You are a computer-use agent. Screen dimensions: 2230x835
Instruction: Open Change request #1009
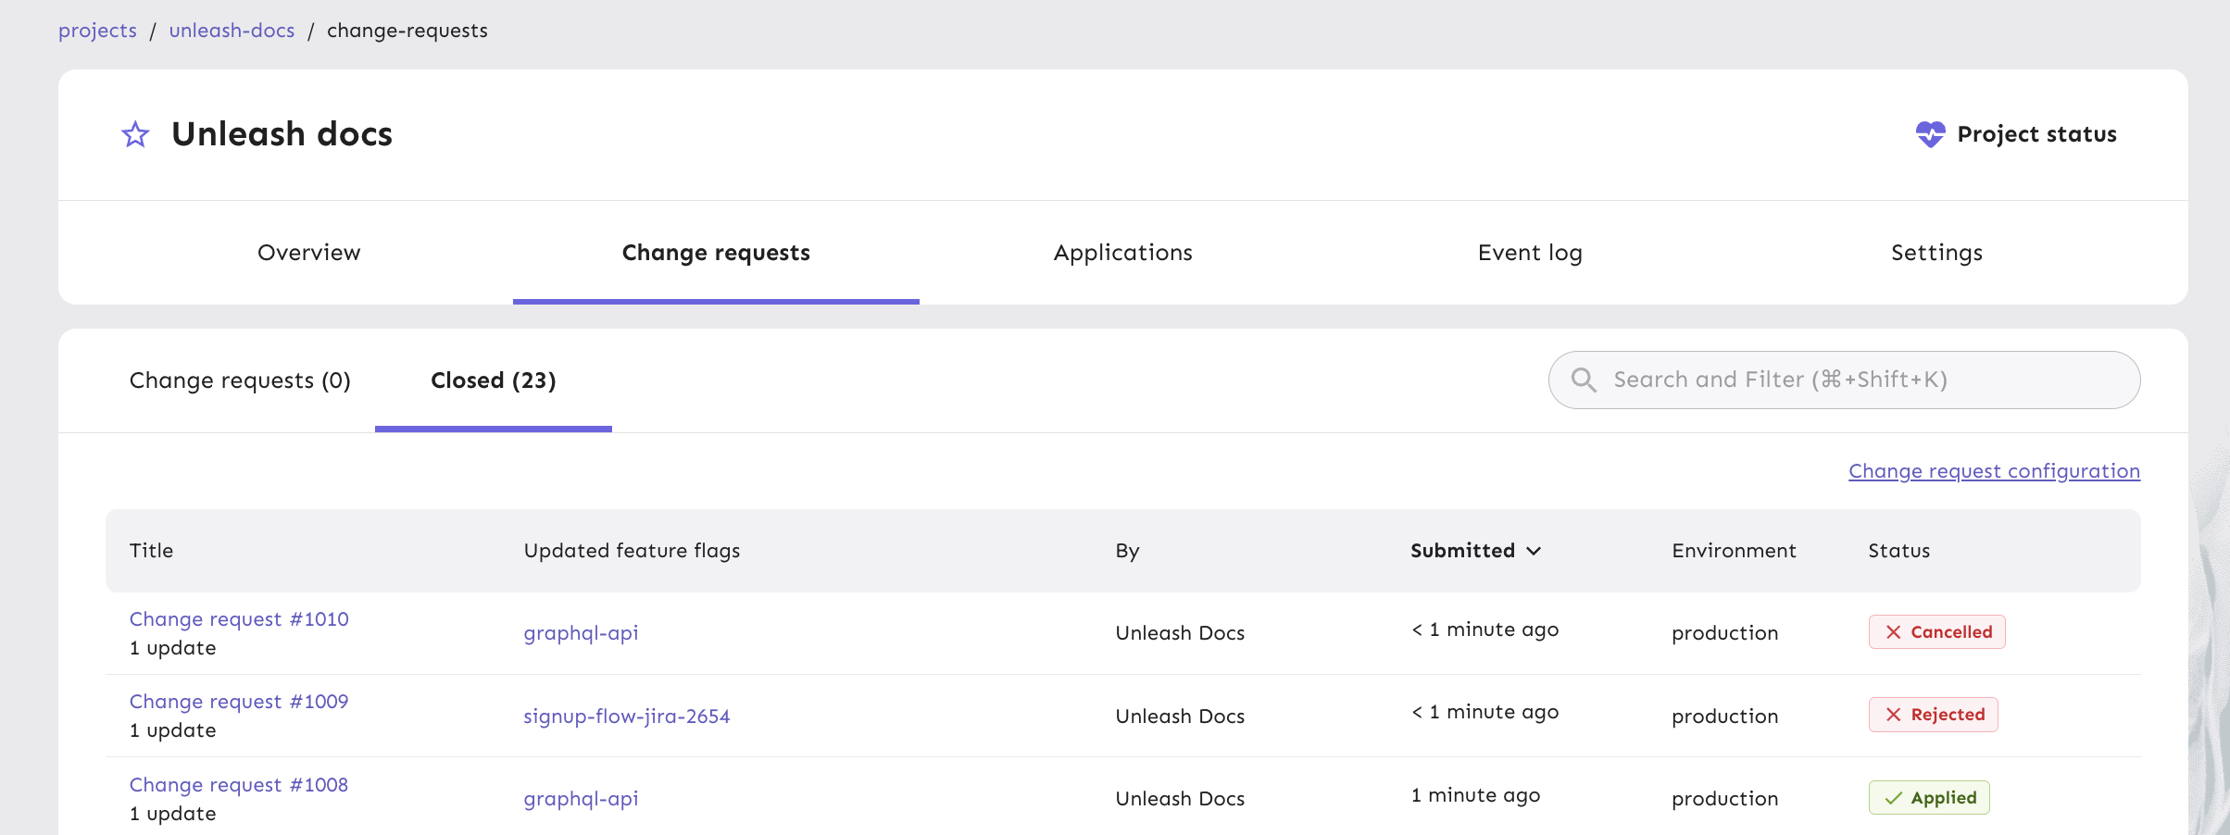pos(239,701)
